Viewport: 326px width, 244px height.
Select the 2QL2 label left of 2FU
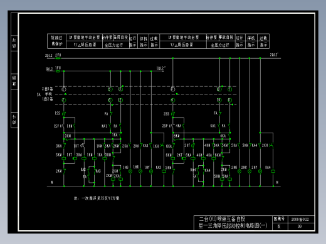coord(49,56)
